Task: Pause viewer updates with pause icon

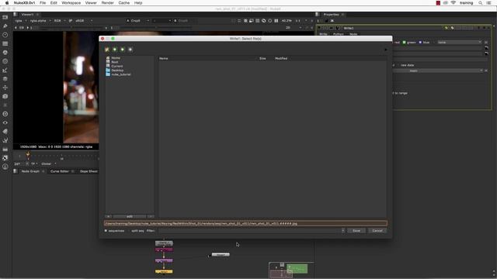Action: tap(276, 21)
